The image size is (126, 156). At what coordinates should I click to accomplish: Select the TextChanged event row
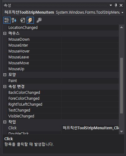[x=63, y=110]
